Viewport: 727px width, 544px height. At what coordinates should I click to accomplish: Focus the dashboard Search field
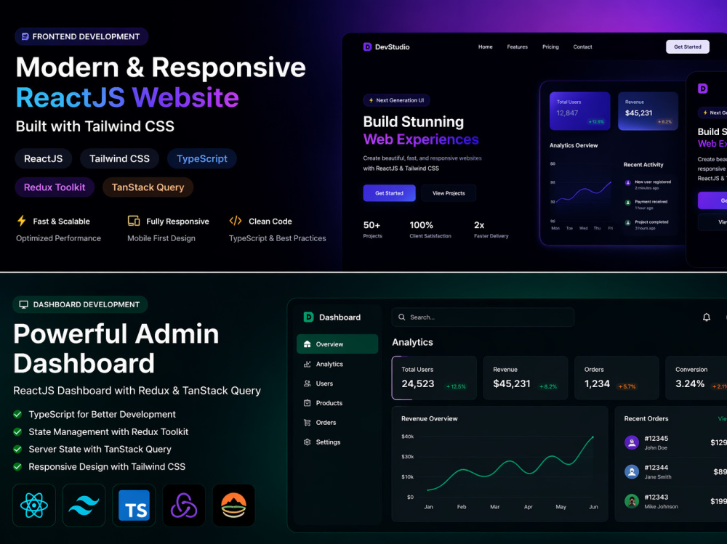point(483,317)
